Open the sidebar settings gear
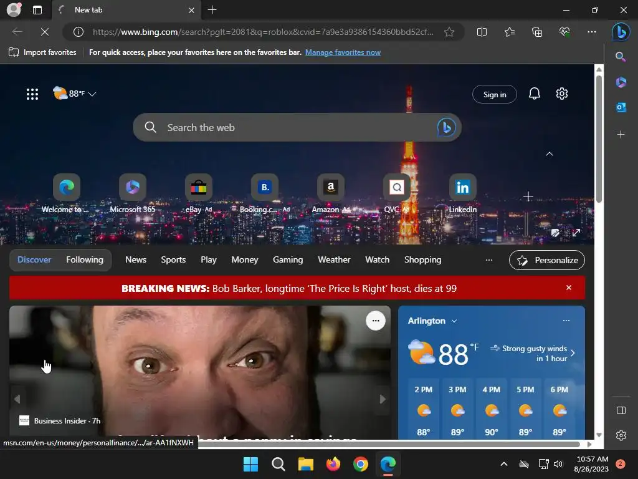This screenshot has width=638, height=479. click(621, 435)
